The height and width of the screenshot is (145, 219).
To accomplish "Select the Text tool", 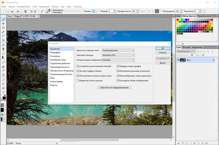I will point(3,49).
